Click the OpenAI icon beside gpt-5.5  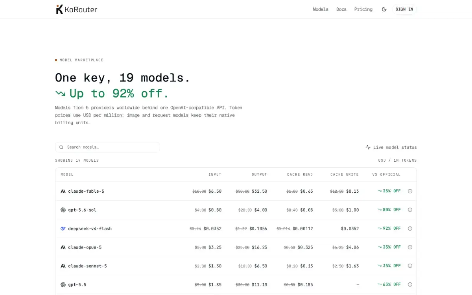coord(63,284)
